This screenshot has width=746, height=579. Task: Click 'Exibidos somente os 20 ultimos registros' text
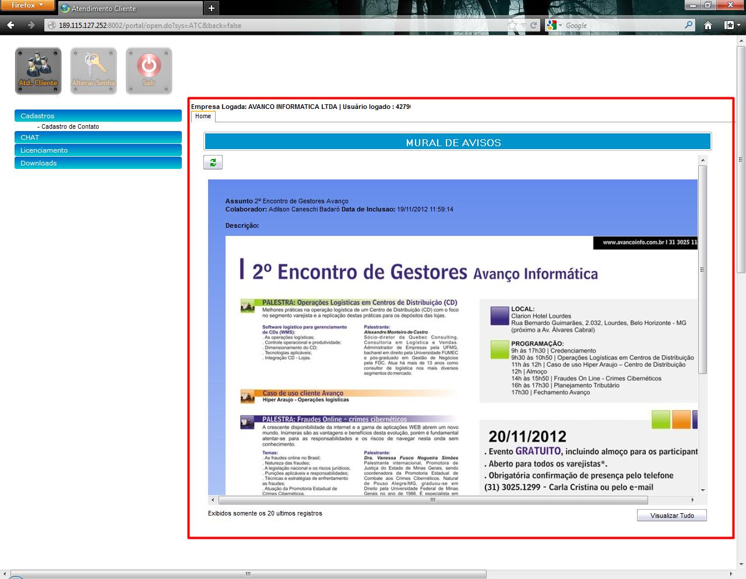coord(265,513)
